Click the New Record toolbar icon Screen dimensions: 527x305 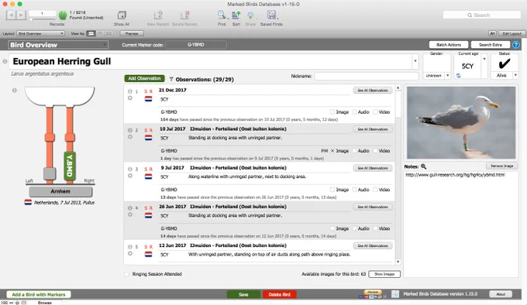click(x=158, y=15)
